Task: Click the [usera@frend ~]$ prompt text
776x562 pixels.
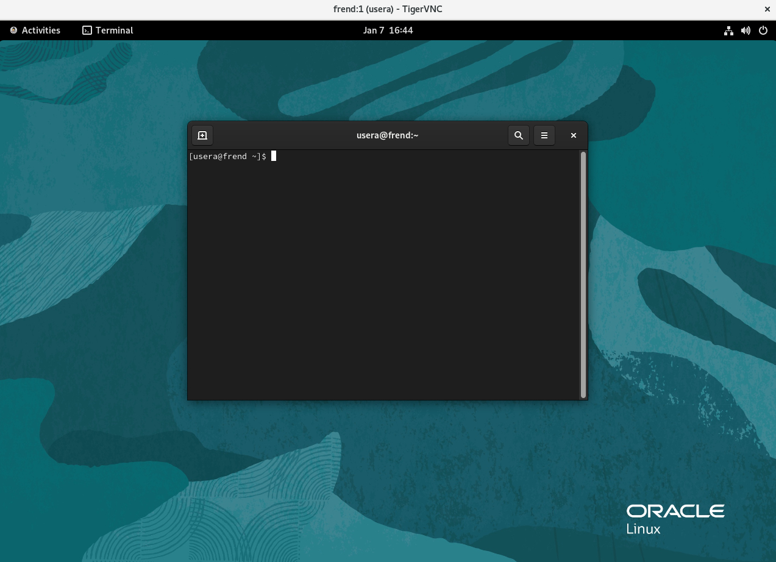Action: [x=227, y=157]
